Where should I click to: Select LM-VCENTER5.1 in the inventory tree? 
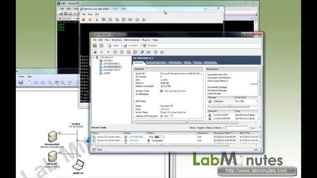[x=111, y=64]
